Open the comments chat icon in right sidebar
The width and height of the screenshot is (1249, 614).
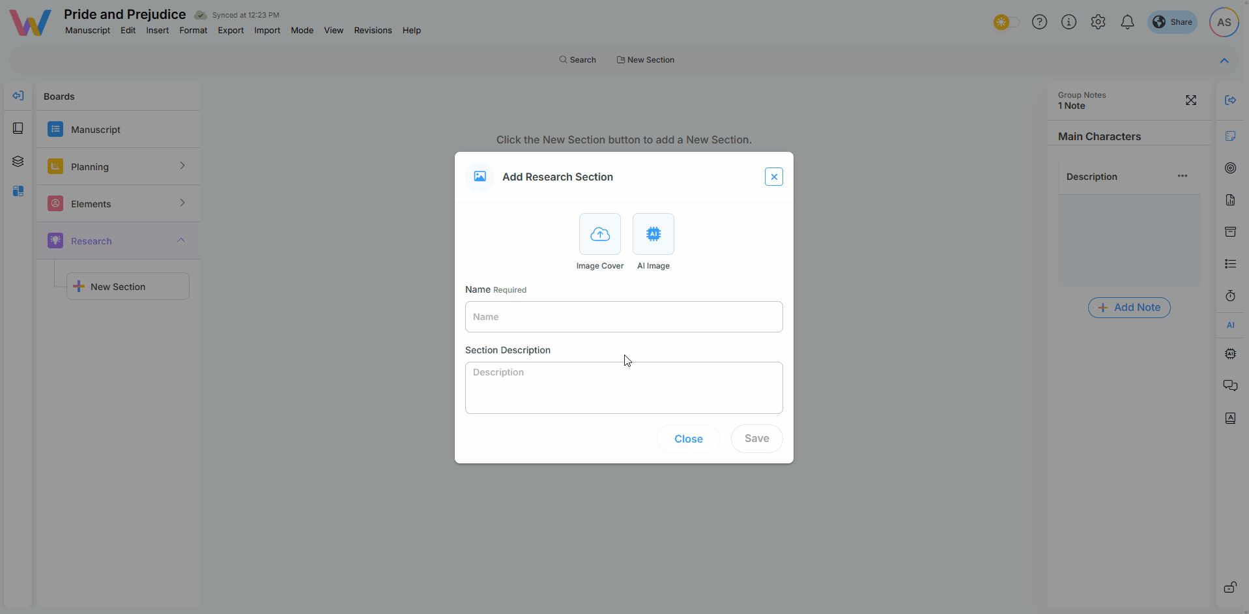pos(1230,386)
